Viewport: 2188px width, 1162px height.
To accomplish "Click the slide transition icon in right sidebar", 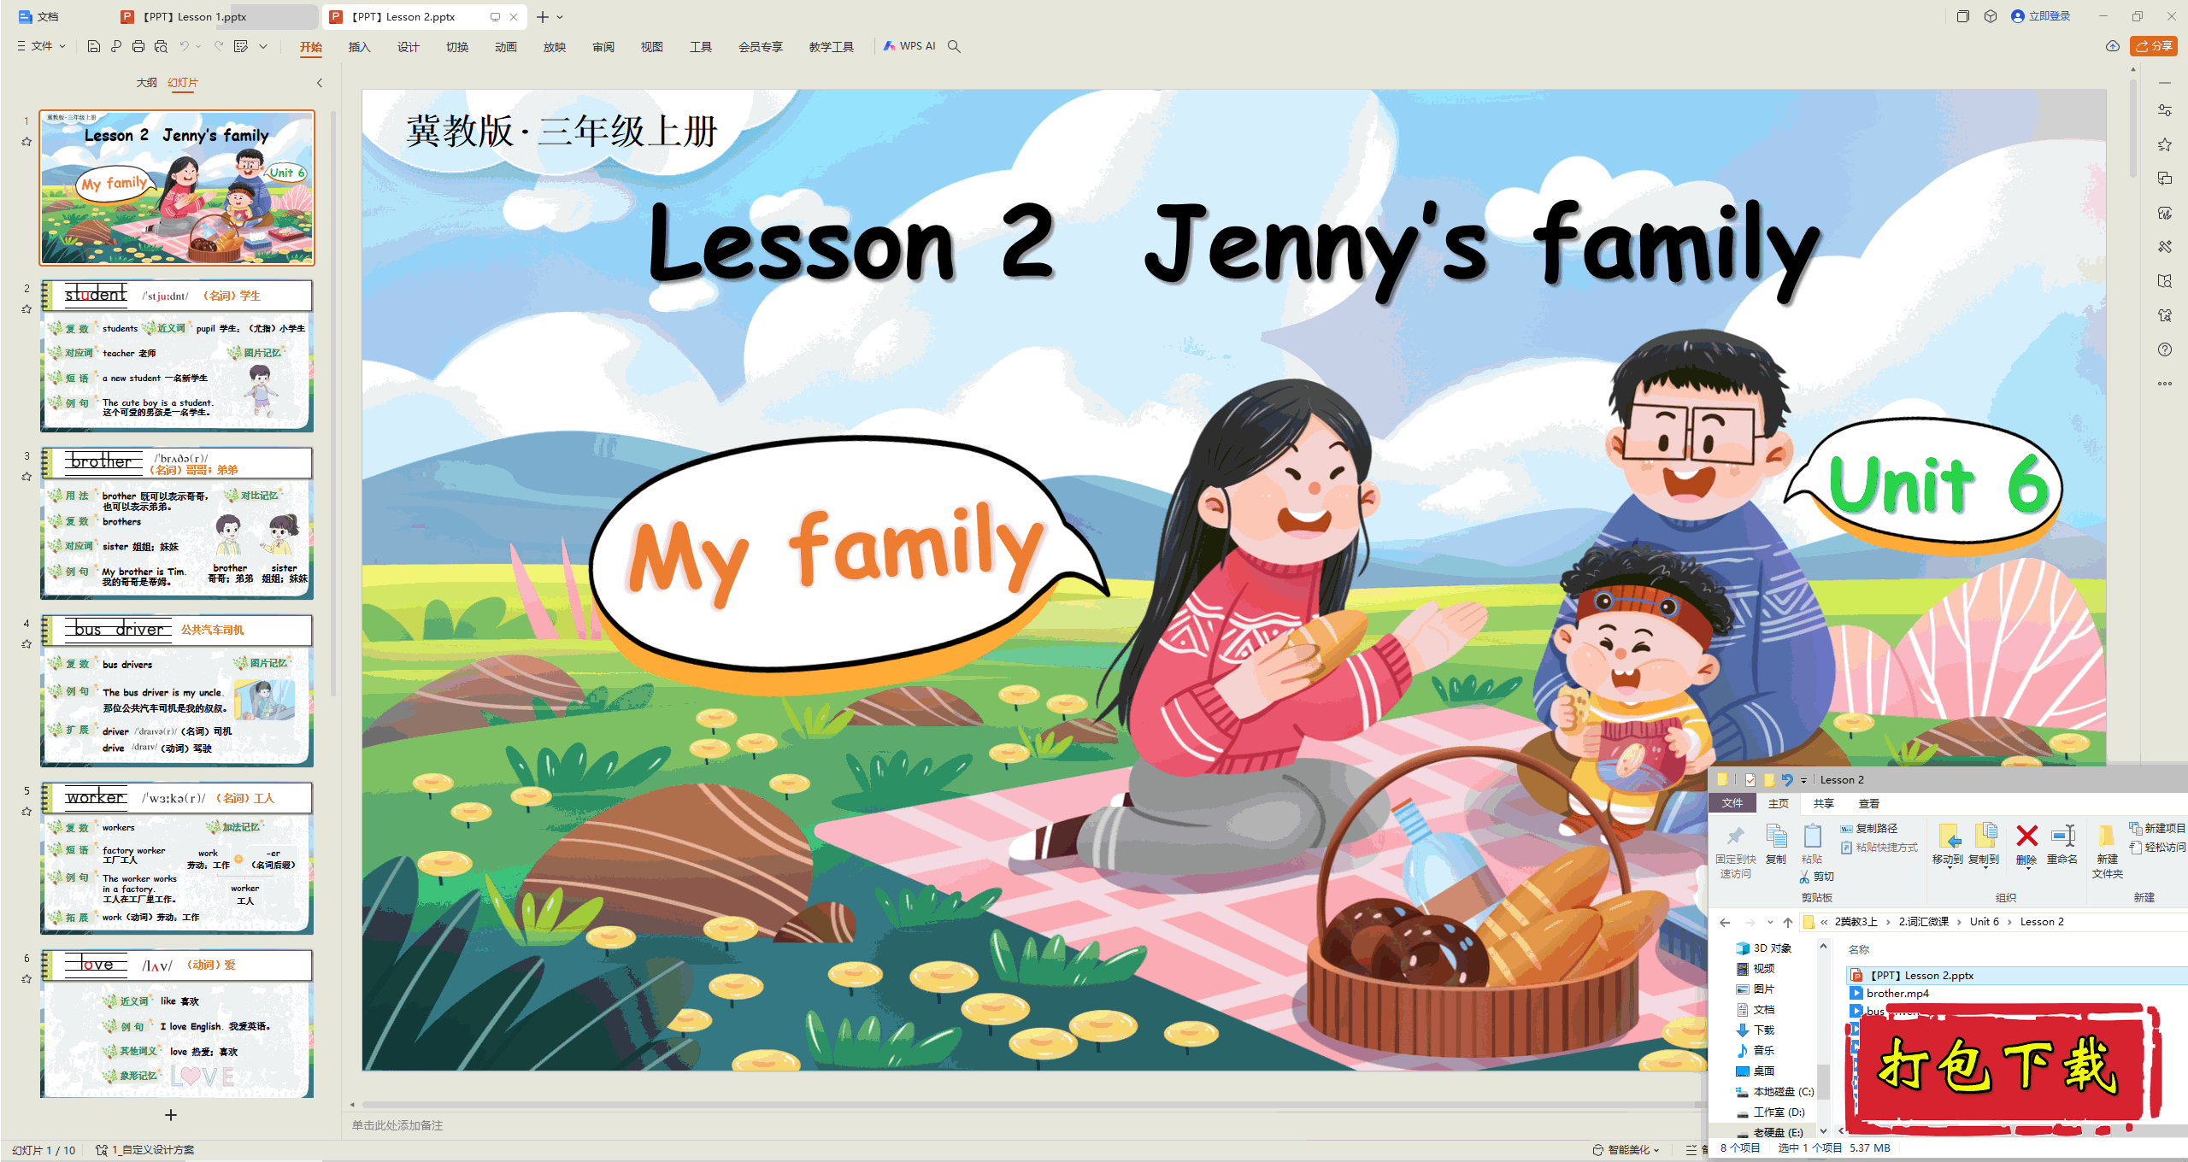I will [x=2165, y=179].
